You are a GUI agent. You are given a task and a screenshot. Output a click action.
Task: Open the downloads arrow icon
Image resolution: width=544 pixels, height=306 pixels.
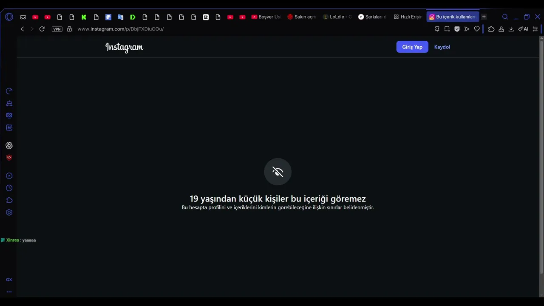point(511,29)
